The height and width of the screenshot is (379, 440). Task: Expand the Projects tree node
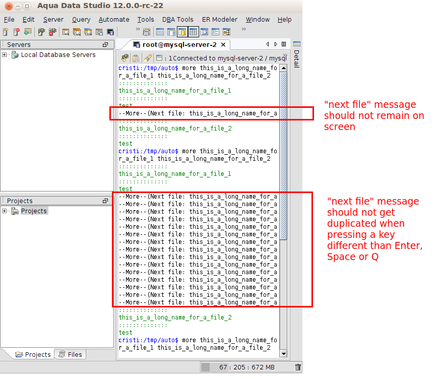tap(4, 211)
